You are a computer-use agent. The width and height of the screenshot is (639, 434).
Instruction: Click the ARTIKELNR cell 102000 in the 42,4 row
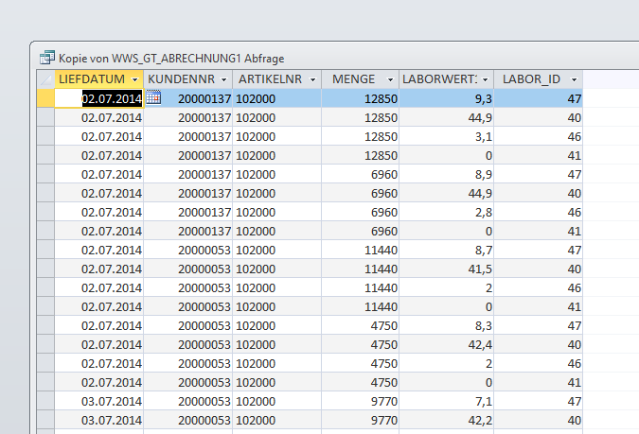pyautogui.click(x=277, y=344)
